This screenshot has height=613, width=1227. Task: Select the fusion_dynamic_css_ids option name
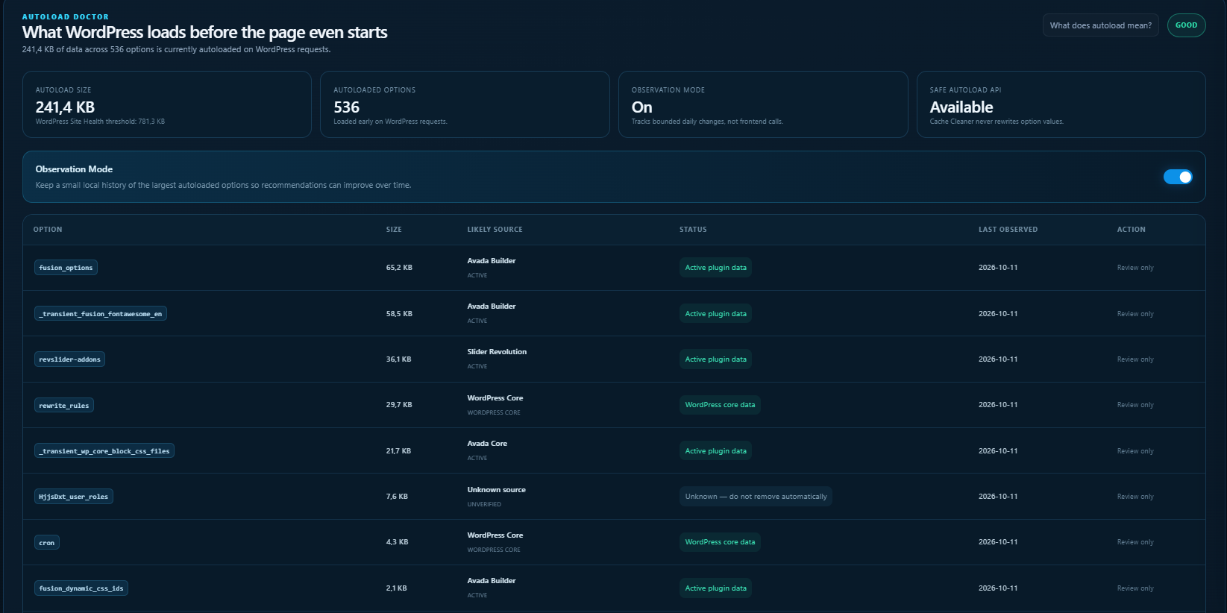tap(81, 588)
